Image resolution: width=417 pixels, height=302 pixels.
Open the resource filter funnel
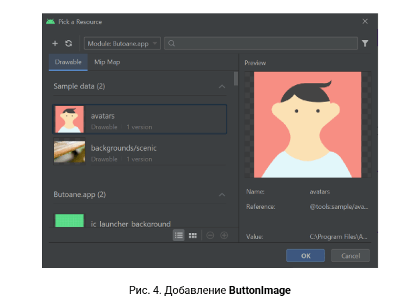[365, 44]
